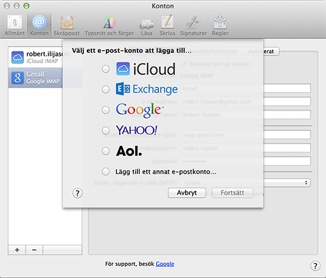Open help at window bottom right
The image size is (326, 278).
[x=315, y=266]
